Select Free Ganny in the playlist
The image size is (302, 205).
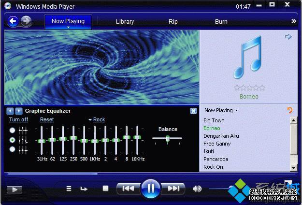point(217,144)
